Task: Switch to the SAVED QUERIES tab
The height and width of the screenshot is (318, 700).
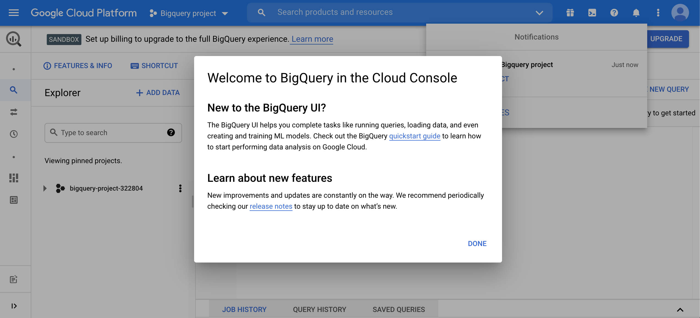Action: 399,309
